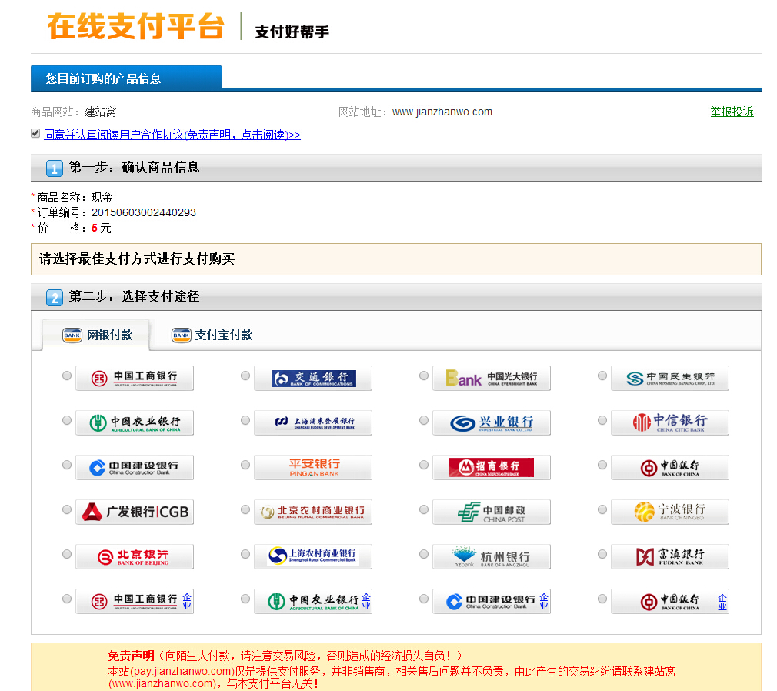Select the 宁波银行 bank logo
Image resolution: width=777 pixels, height=691 pixels.
pyautogui.click(x=669, y=512)
